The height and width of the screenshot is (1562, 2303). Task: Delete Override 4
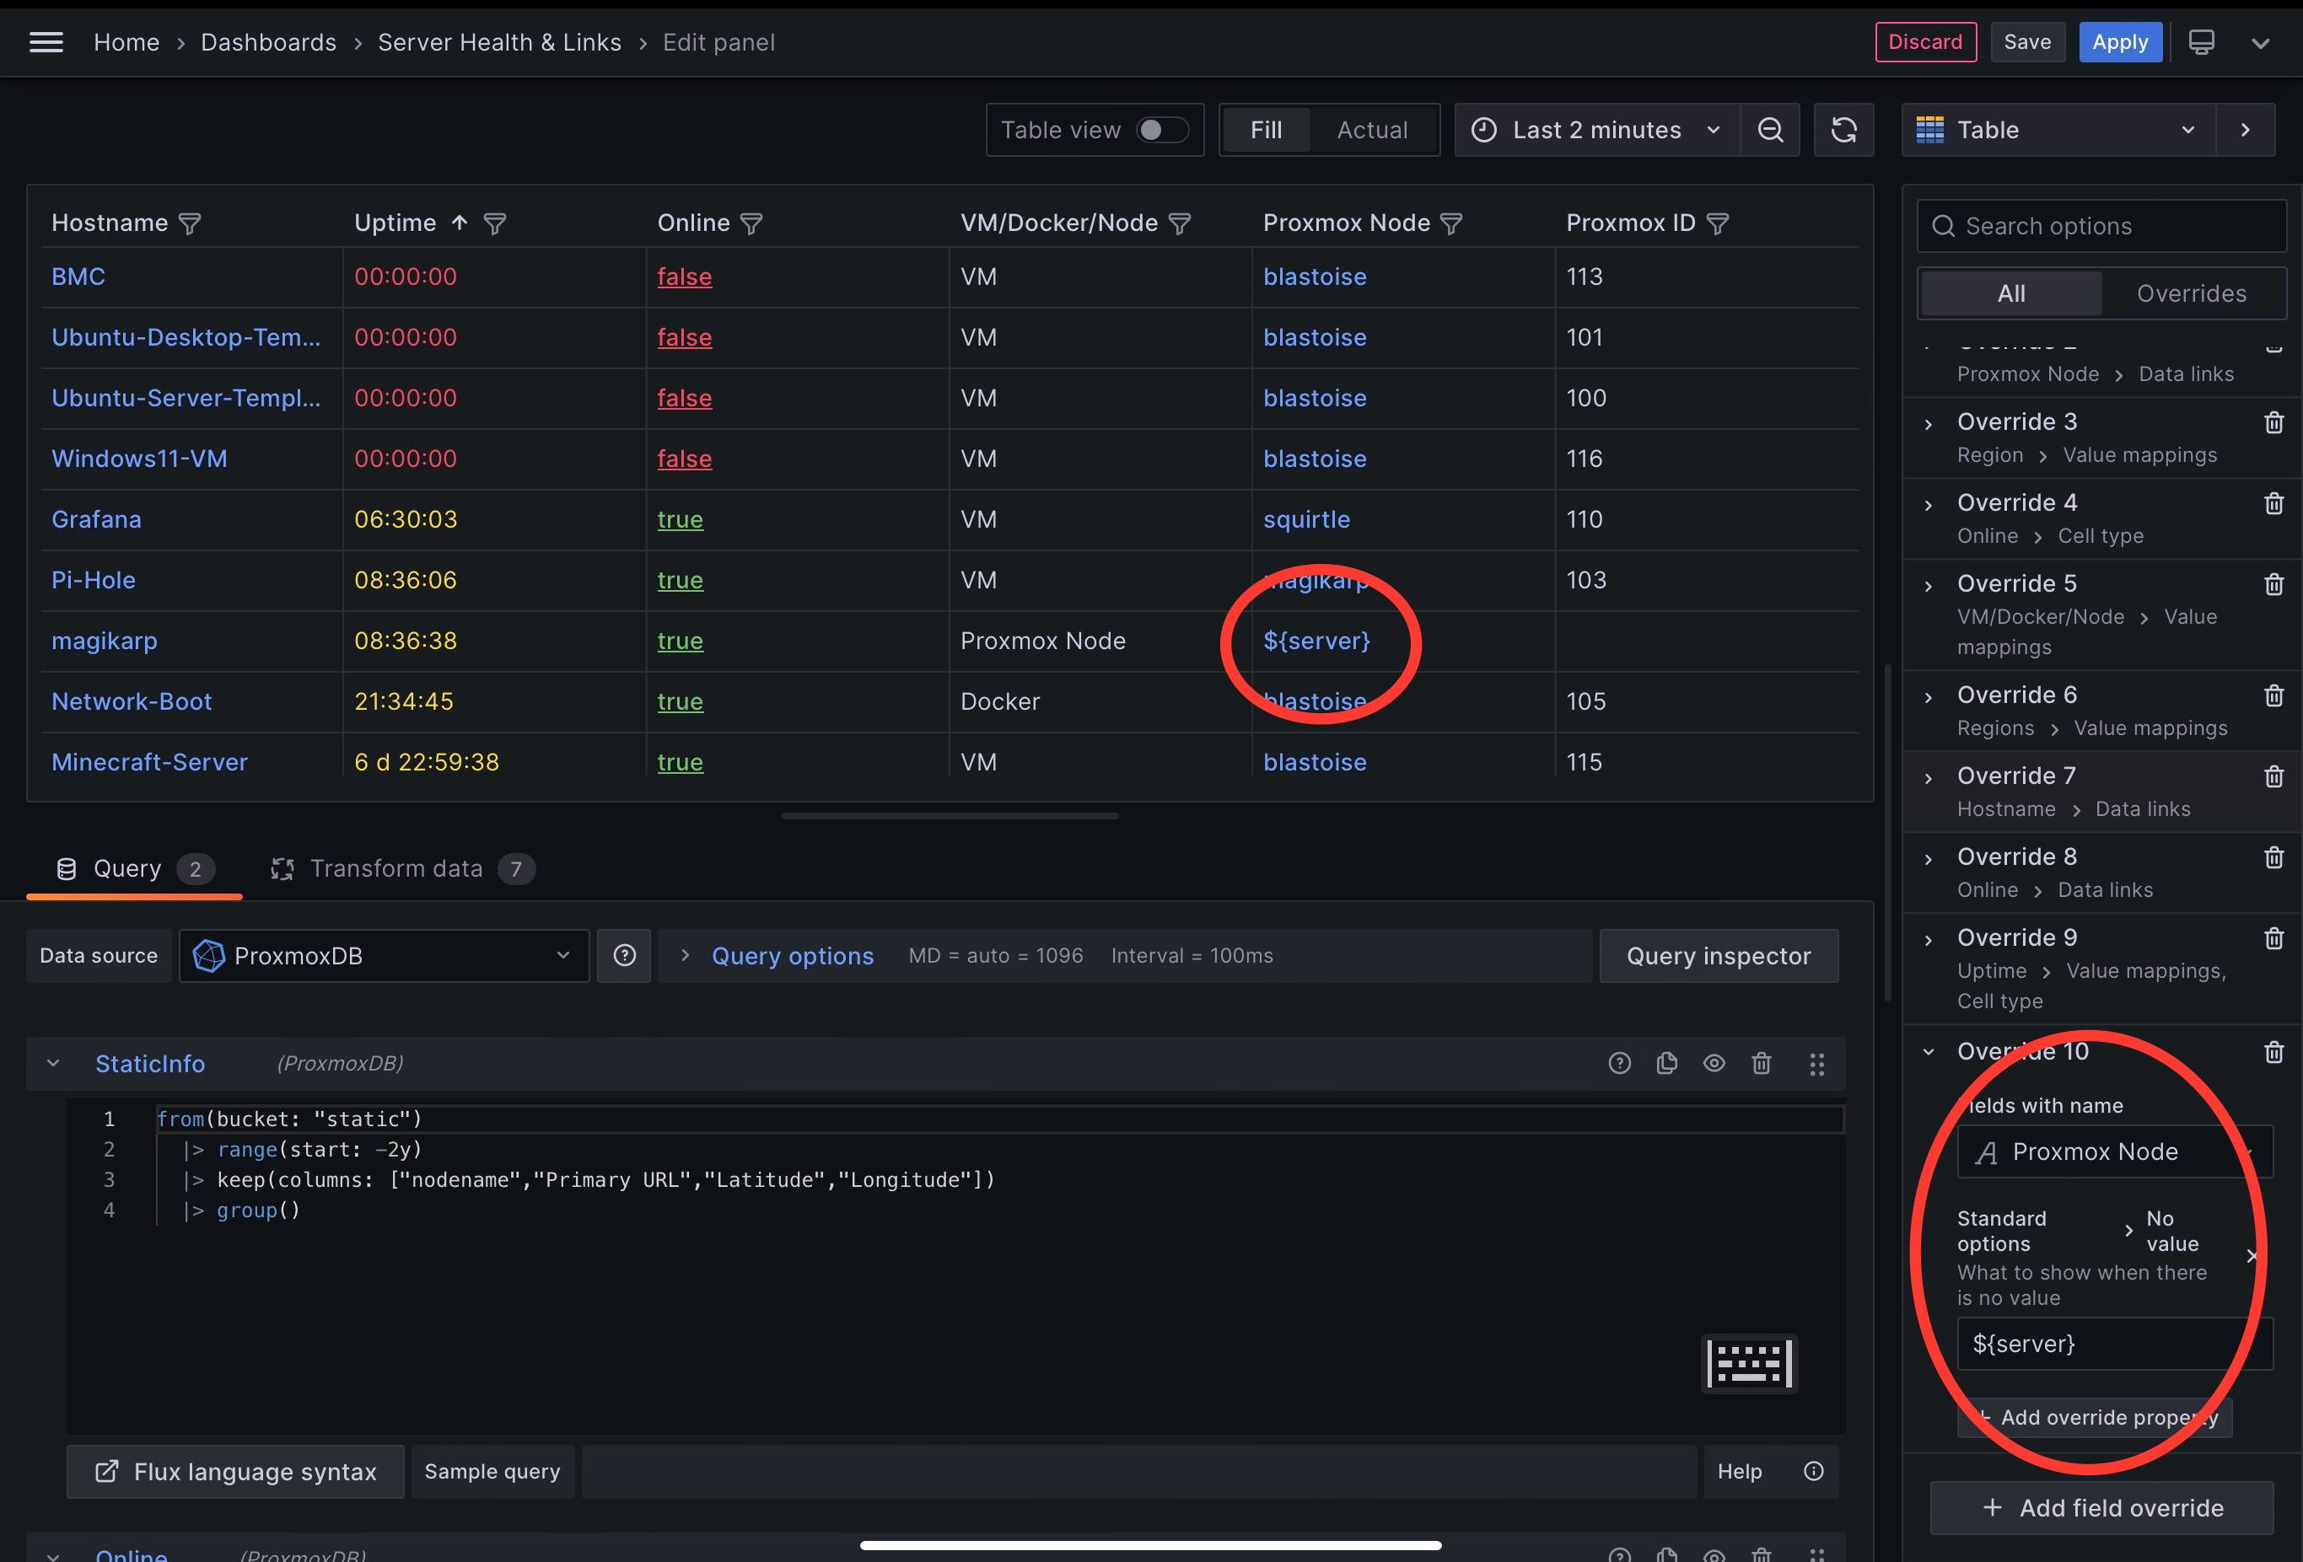[2273, 504]
